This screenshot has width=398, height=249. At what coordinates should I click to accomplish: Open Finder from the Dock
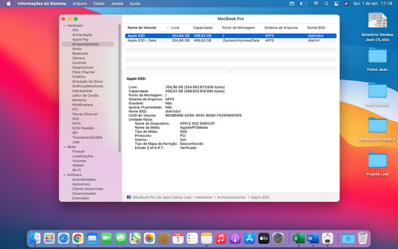coord(35,238)
